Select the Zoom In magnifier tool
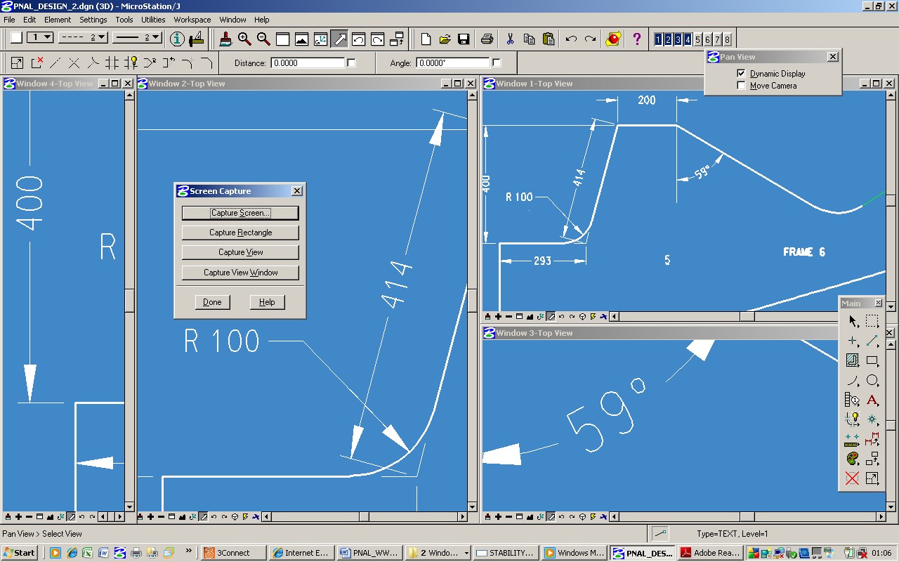The width and height of the screenshot is (899, 562). click(x=244, y=39)
